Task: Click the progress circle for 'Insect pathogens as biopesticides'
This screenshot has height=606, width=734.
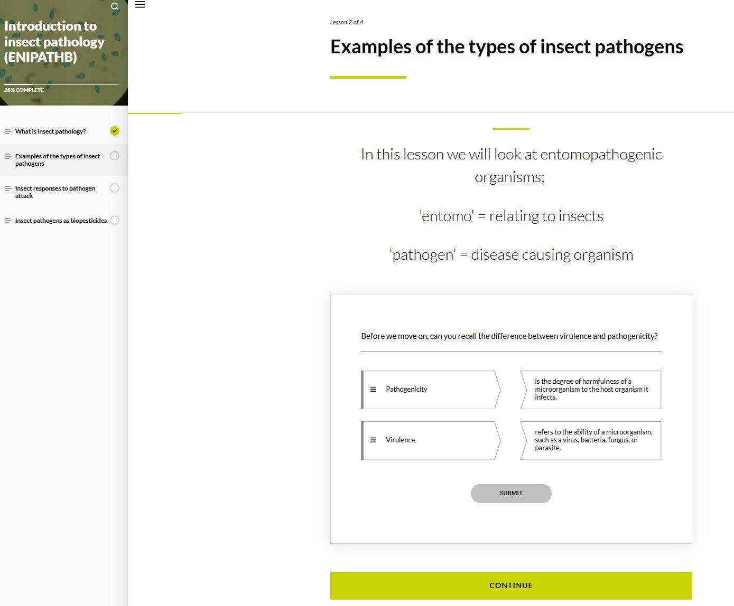Action: click(x=115, y=220)
